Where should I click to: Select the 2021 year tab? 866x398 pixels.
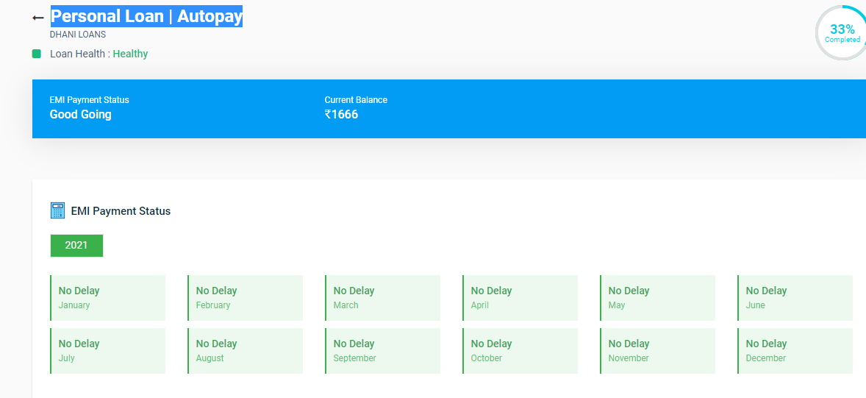click(x=76, y=246)
